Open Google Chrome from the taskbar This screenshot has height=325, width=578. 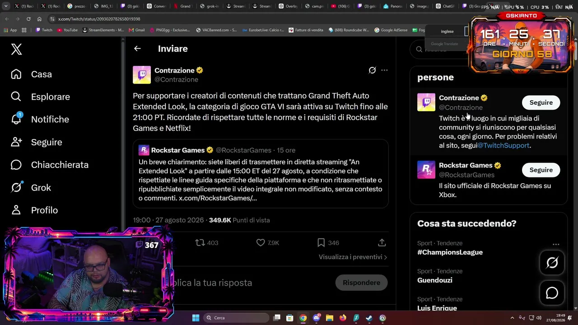tap(303, 318)
